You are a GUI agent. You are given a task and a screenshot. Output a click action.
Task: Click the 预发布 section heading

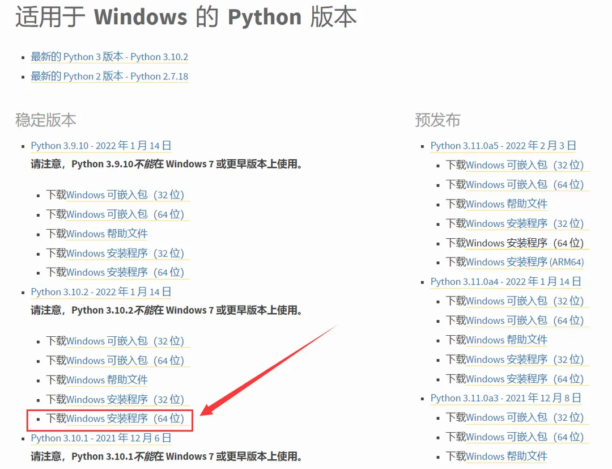[x=437, y=120]
